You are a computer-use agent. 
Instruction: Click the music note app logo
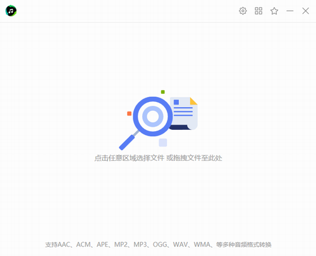coord(11,11)
